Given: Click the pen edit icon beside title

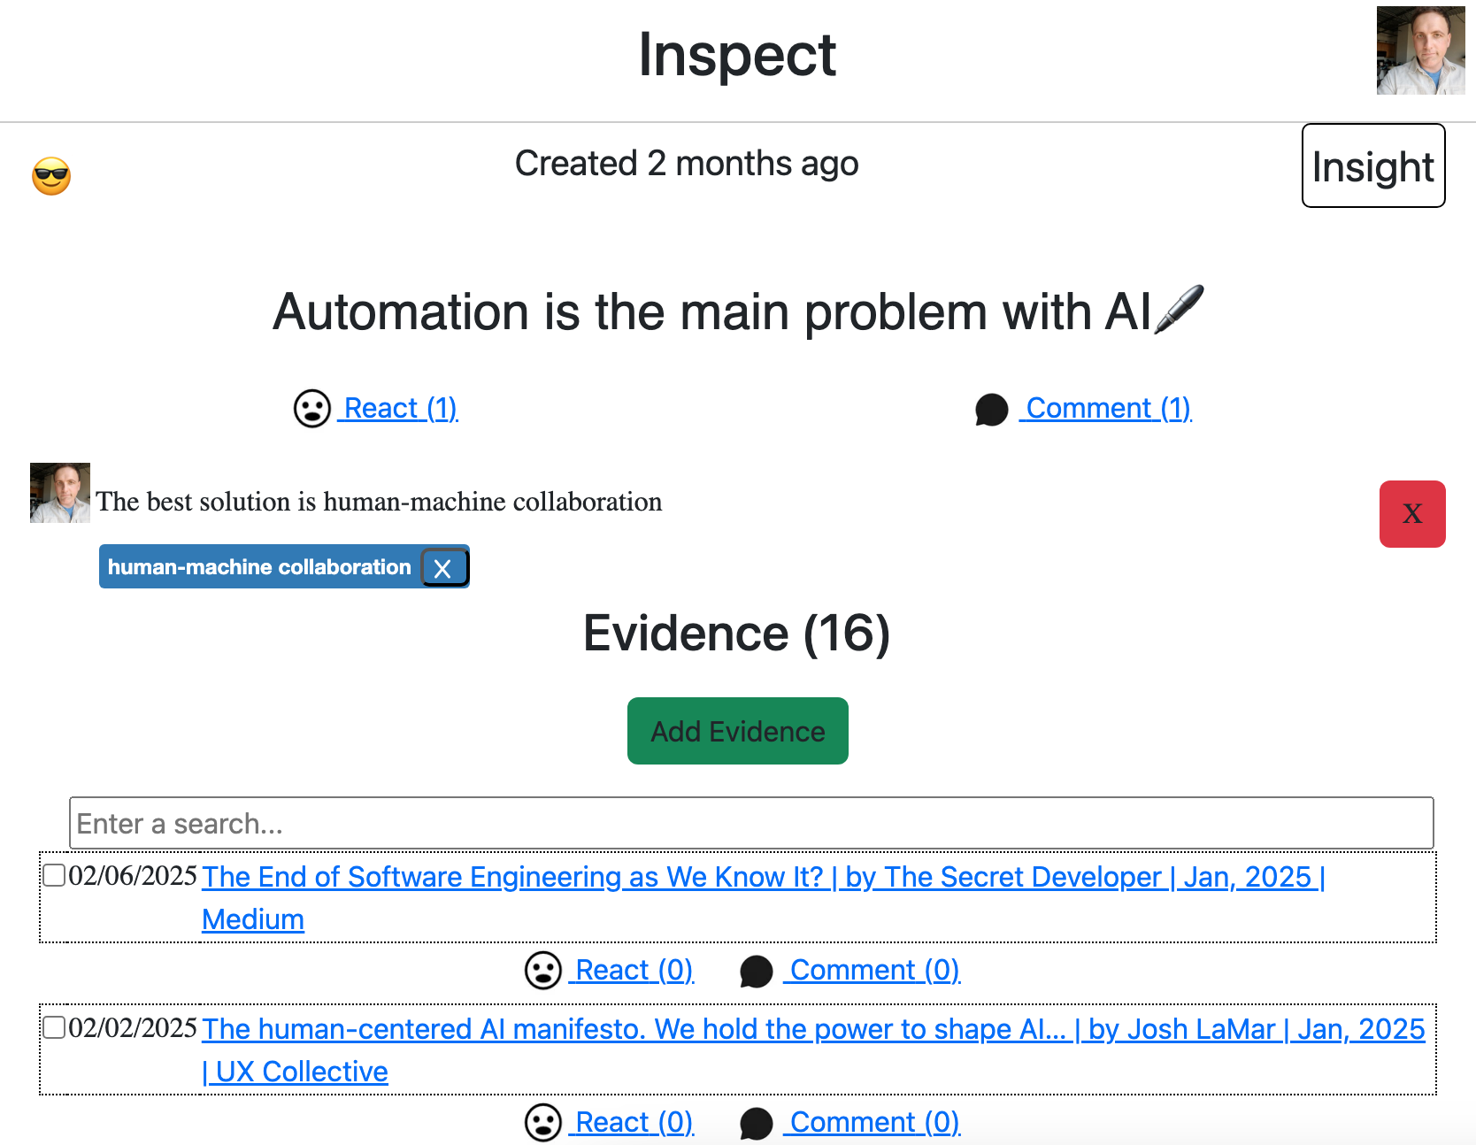Looking at the screenshot, I should 1180,310.
